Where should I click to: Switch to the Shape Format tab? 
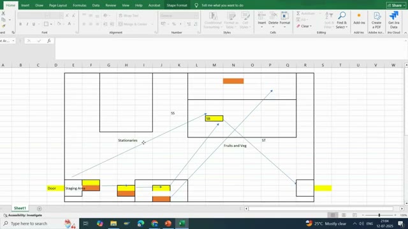pyautogui.click(x=177, y=5)
